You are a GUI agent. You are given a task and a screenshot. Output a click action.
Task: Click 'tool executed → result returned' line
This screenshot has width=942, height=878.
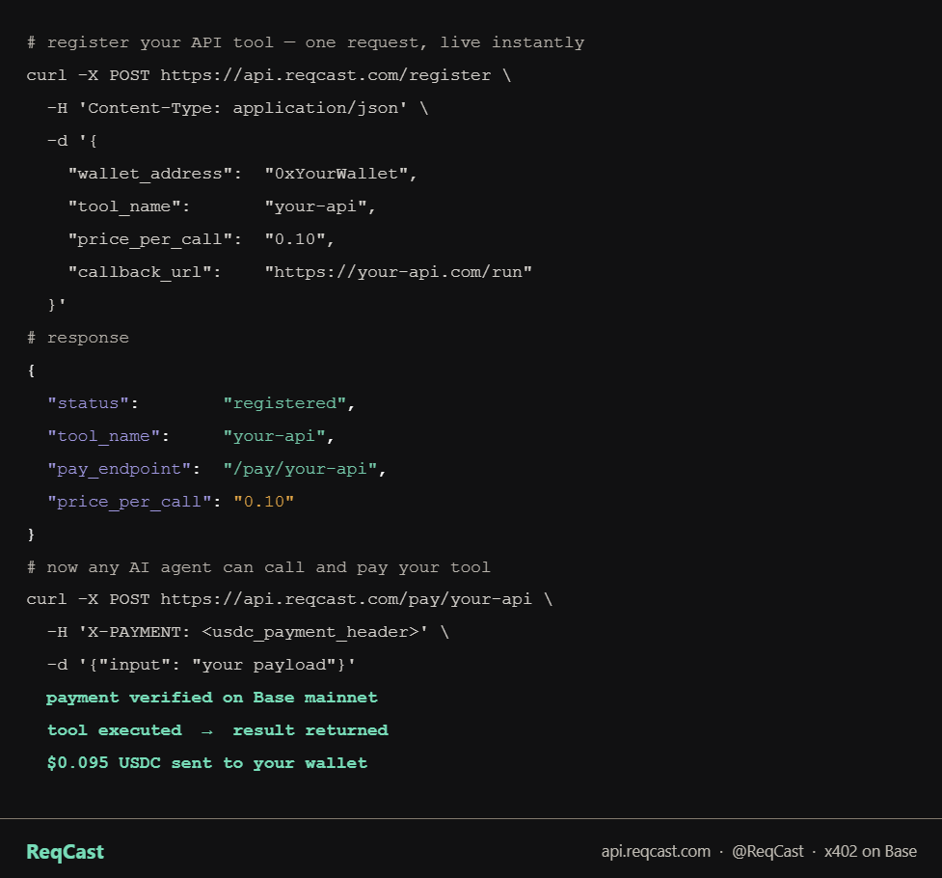(218, 730)
